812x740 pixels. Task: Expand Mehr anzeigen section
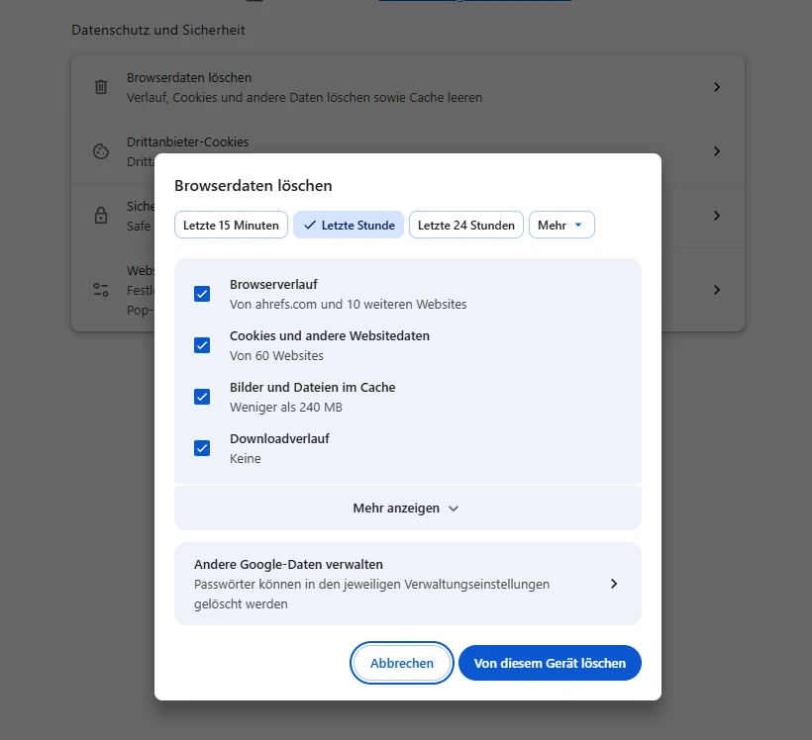click(x=408, y=509)
